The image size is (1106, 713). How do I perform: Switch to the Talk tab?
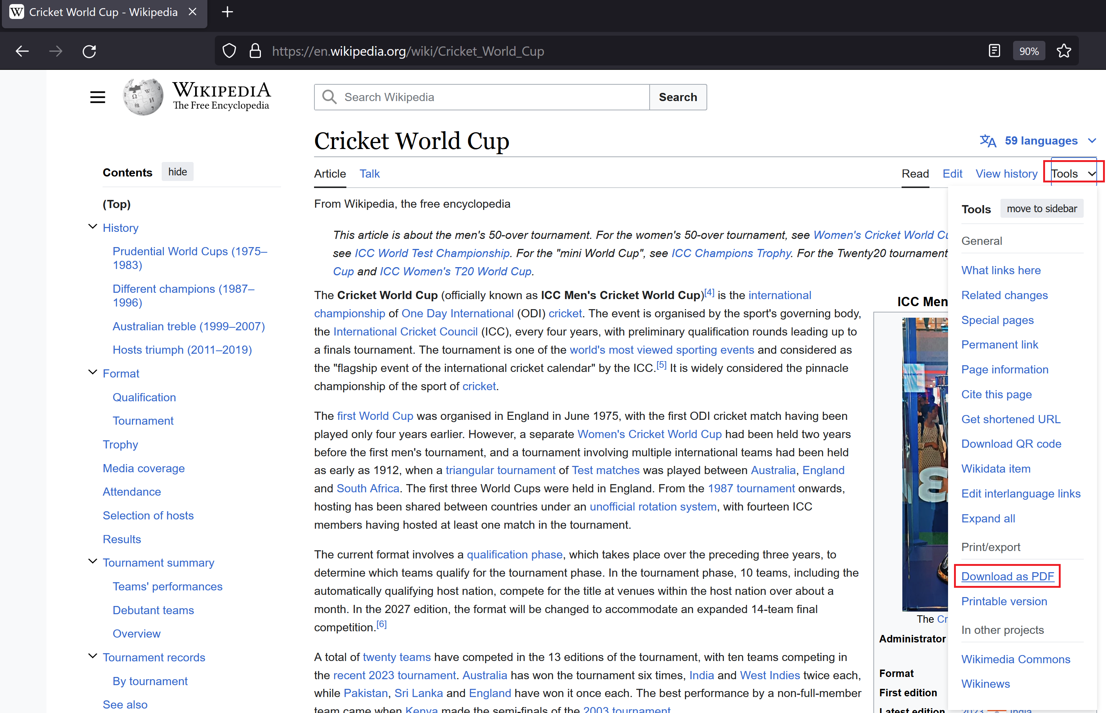(x=369, y=174)
